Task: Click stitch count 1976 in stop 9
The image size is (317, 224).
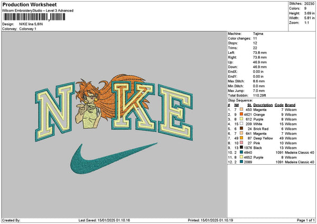Action: click(x=248, y=148)
